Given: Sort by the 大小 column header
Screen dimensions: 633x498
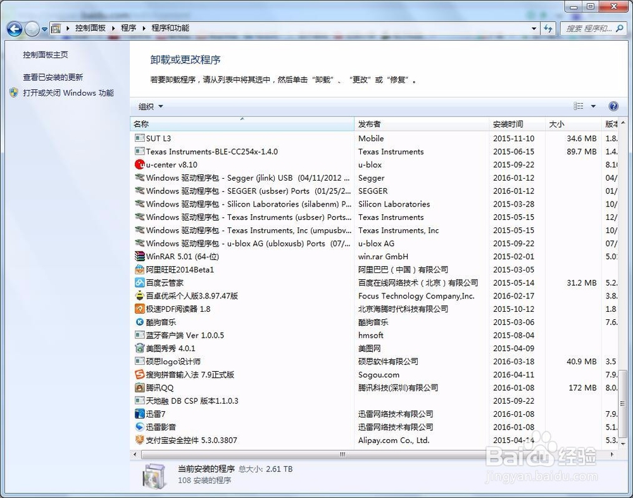Looking at the screenshot, I should pyautogui.click(x=573, y=124).
